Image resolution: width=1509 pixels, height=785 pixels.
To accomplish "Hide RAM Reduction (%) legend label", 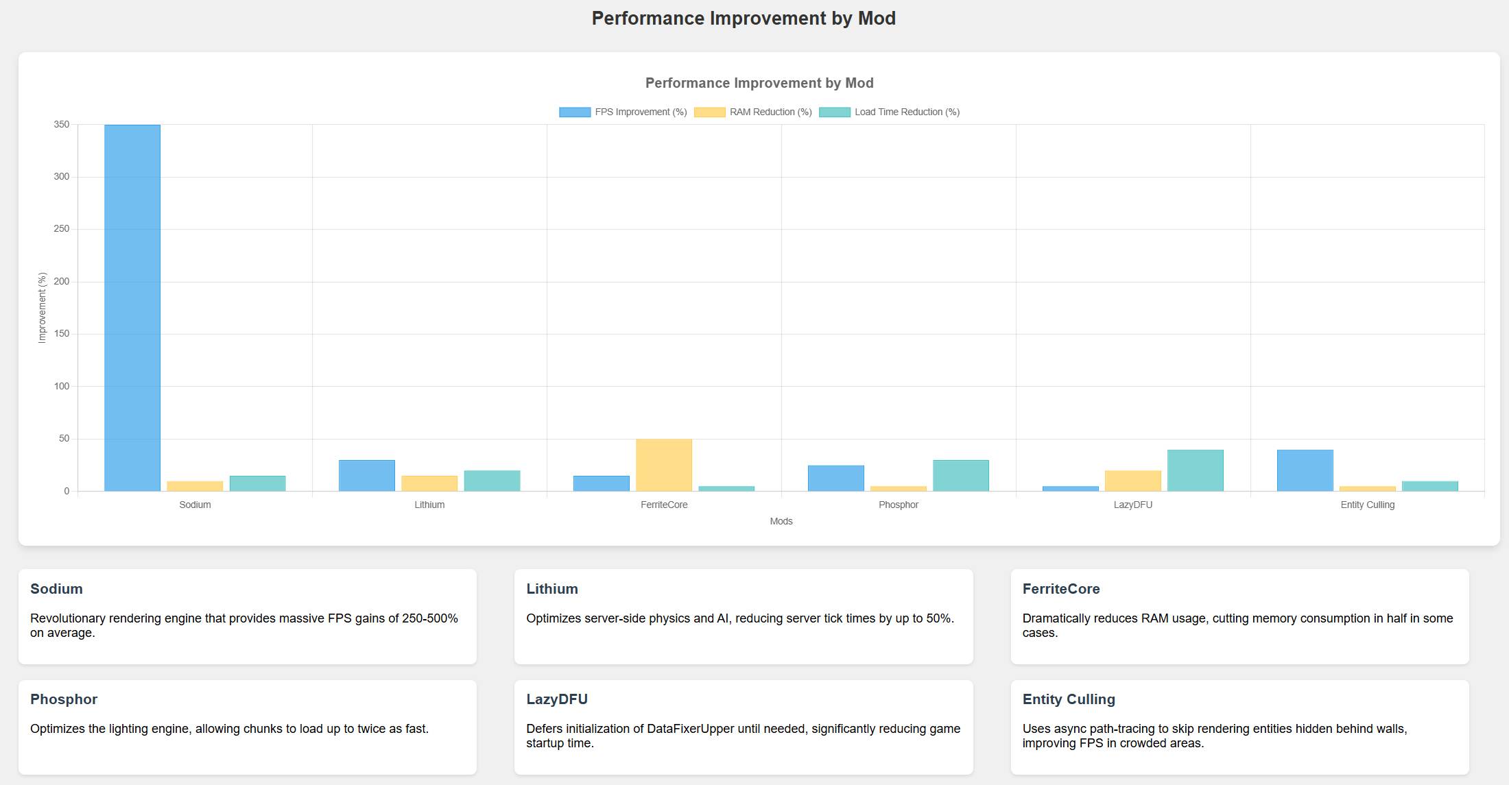I will [x=770, y=112].
